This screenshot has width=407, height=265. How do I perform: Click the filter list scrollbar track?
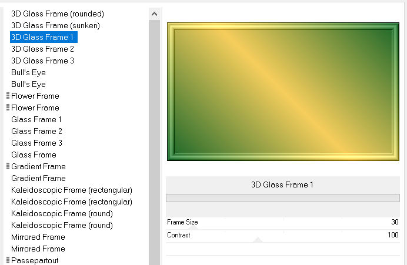tap(154, 147)
